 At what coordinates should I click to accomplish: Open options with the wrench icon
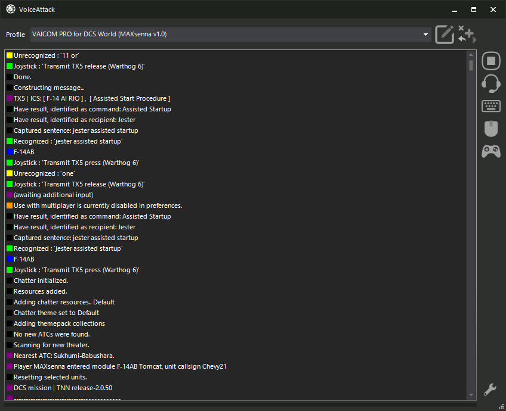[x=490, y=390]
